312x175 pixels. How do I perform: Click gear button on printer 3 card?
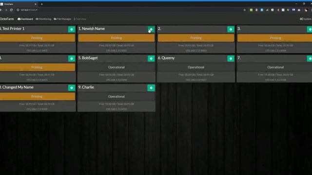(x=310, y=29)
